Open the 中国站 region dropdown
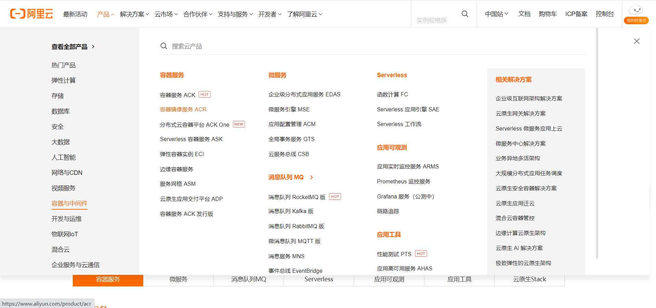The height and width of the screenshot is (308, 656). click(497, 14)
